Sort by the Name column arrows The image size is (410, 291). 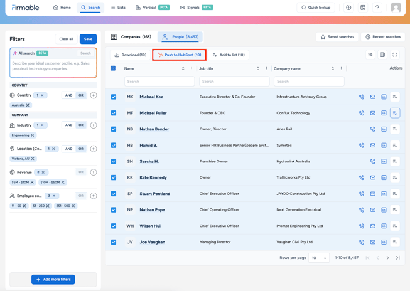click(x=183, y=69)
